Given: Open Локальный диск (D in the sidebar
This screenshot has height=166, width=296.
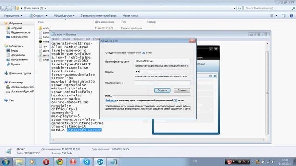Looking at the screenshot, I should click(x=22, y=91).
